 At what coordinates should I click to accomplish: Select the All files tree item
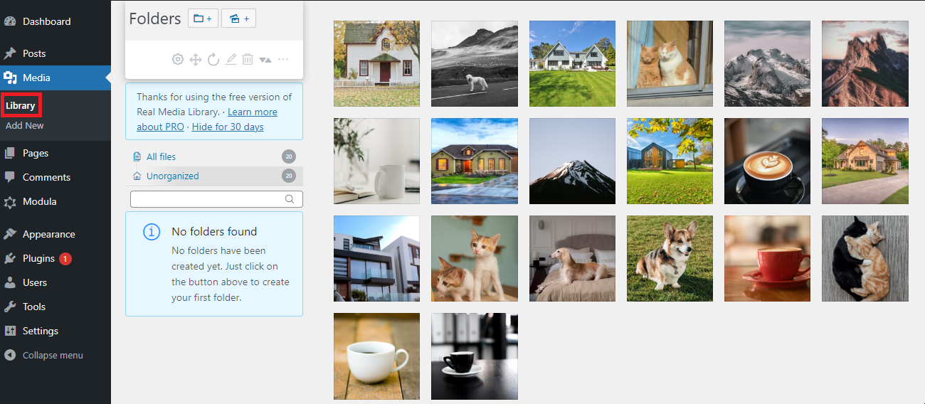click(214, 156)
